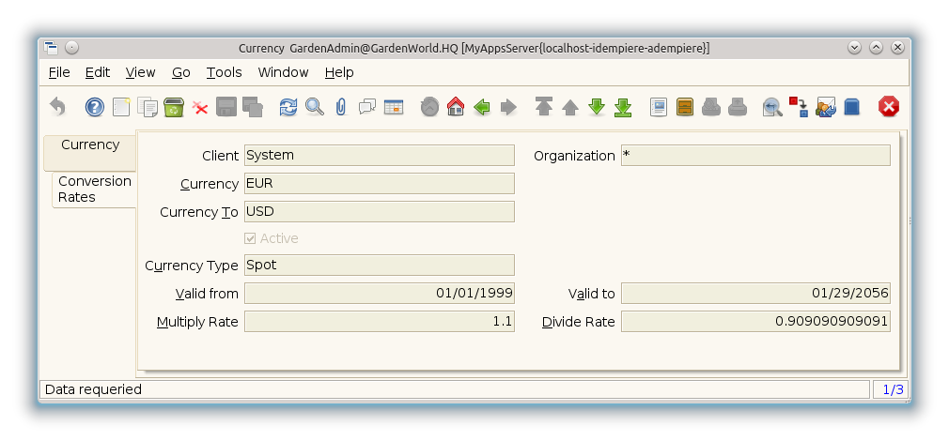Click the Currency To field showing USD
The height and width of the screenshot is (441, 949).
pos(379,212)
